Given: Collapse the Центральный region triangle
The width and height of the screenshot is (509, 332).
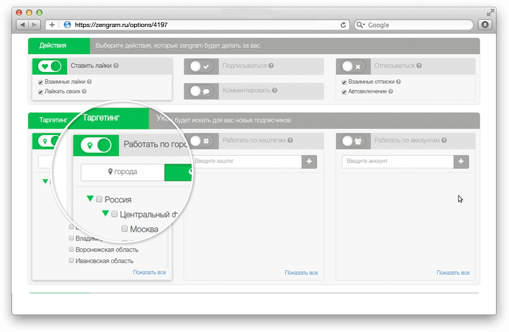Looking at the screenshot, I should (x=106, y=213).
